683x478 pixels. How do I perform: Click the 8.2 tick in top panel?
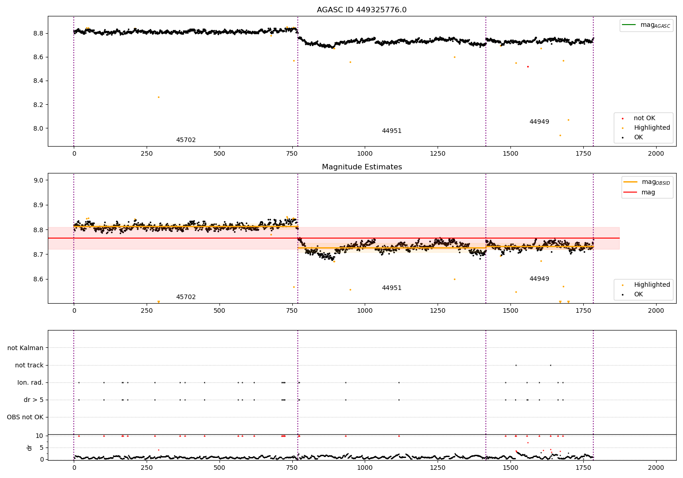click(x=38, y=105)
